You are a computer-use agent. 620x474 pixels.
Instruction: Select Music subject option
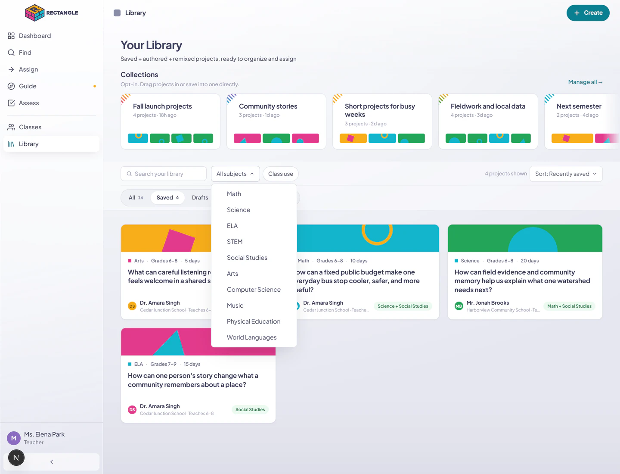(x=254, y=306)
